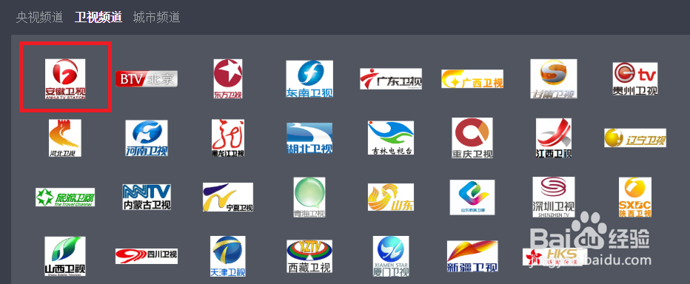Select the 河南卫视 channel logo
Image resolution: width=690 pixels, height=284 pixels.
click(x=147, y=138)
